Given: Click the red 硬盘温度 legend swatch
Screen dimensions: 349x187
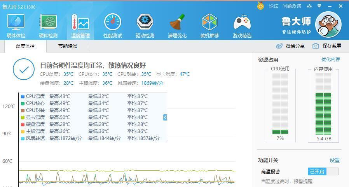Looking at the screenshot, I should point(23,124).
